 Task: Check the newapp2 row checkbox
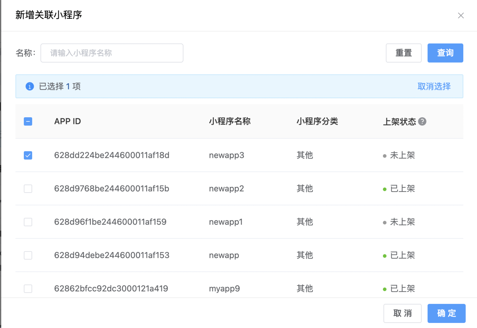coord(28,189)
